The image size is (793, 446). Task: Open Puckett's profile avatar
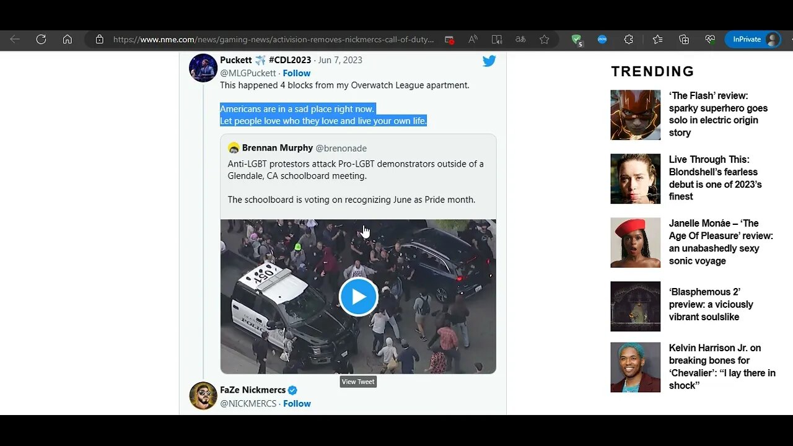click(x=203, y=68)
